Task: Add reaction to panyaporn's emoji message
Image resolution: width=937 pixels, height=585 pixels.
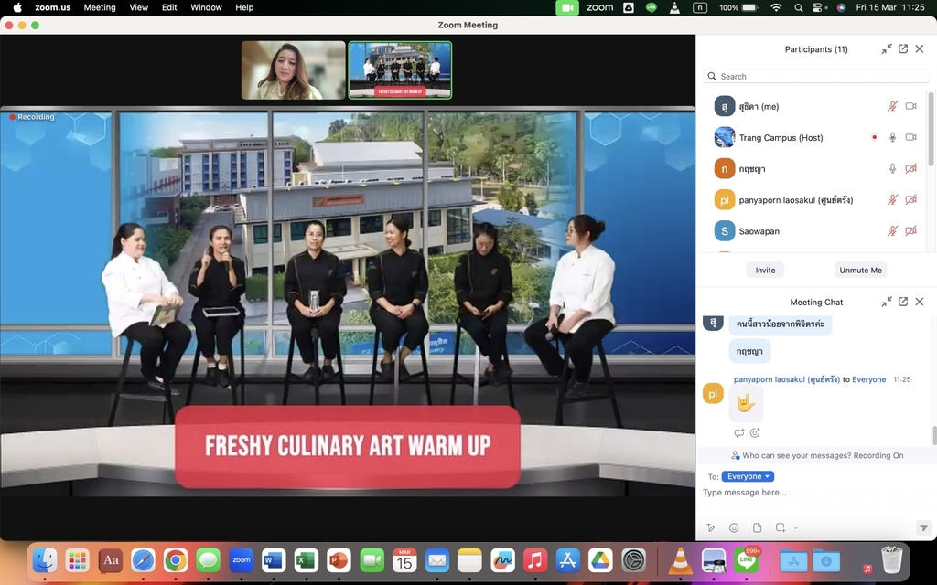Action: [755, 433]
